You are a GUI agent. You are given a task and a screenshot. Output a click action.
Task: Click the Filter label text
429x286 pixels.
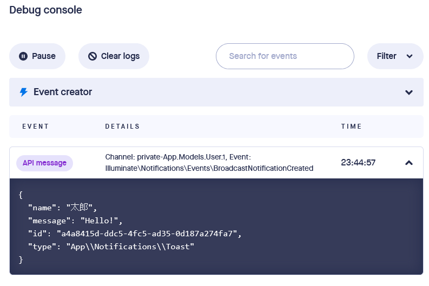coord(386,56)
